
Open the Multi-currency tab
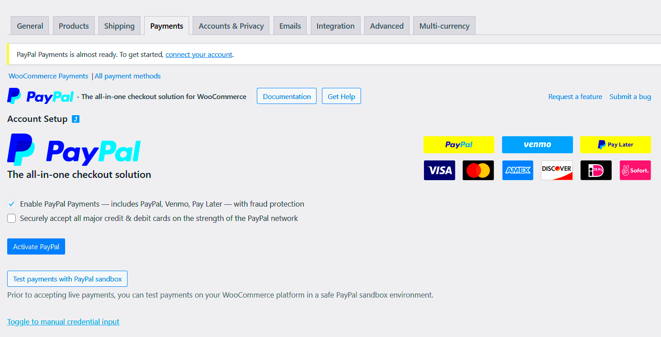tap(445, 26)
